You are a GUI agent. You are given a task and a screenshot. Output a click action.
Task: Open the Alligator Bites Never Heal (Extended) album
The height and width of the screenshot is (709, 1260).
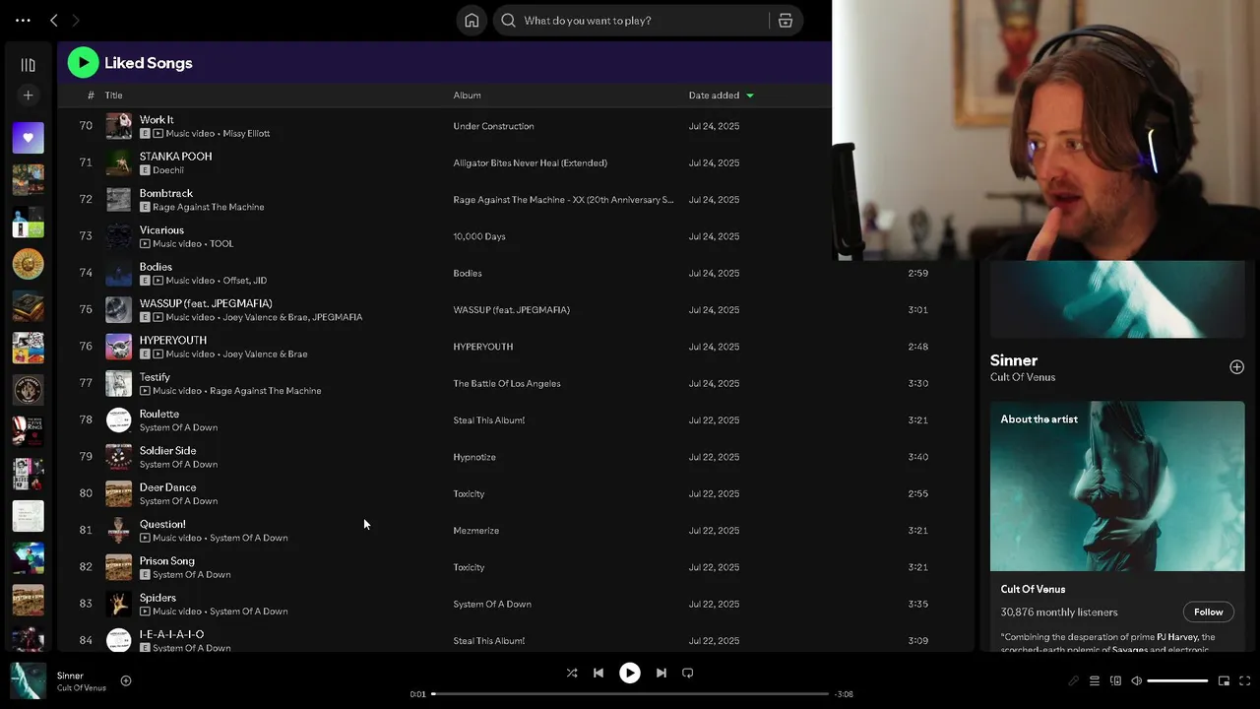(x=530, y=162)
